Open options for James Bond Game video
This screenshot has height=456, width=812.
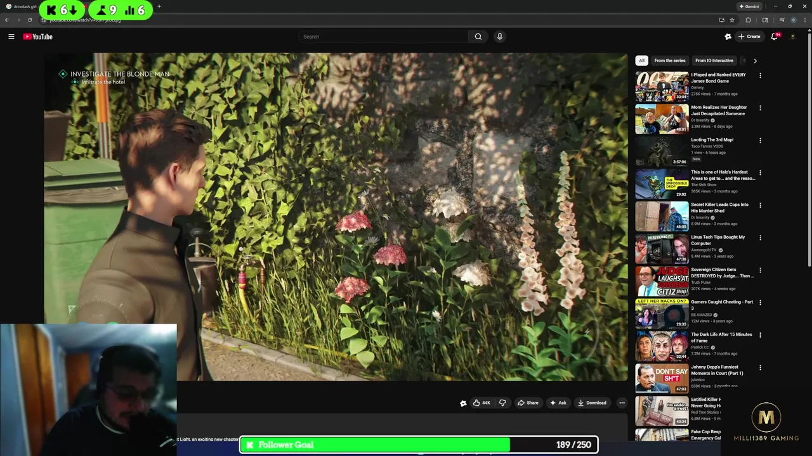click(x=760, y=75)
